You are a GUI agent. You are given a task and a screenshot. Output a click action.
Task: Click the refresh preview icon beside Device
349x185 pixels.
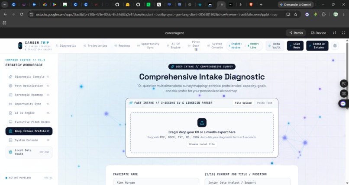click(334, 33)
